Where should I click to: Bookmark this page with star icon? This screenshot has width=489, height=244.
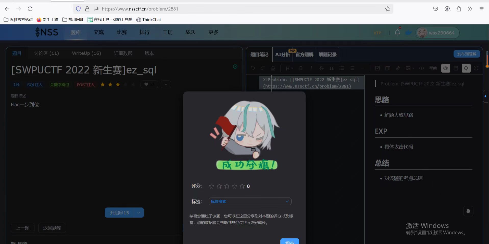[388, 9]
